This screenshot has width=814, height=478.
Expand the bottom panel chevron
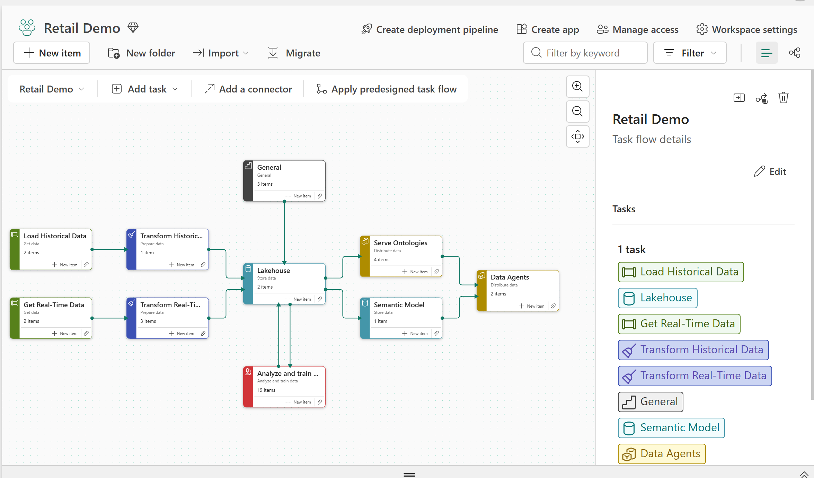(x=804, y=474)
